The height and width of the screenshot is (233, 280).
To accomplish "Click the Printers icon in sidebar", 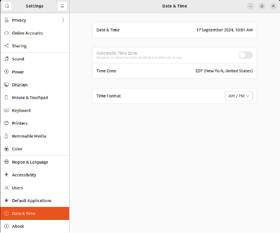I will tap(6, 123).
